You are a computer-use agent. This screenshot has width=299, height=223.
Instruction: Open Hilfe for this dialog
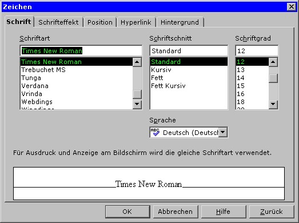click(224, 212)
